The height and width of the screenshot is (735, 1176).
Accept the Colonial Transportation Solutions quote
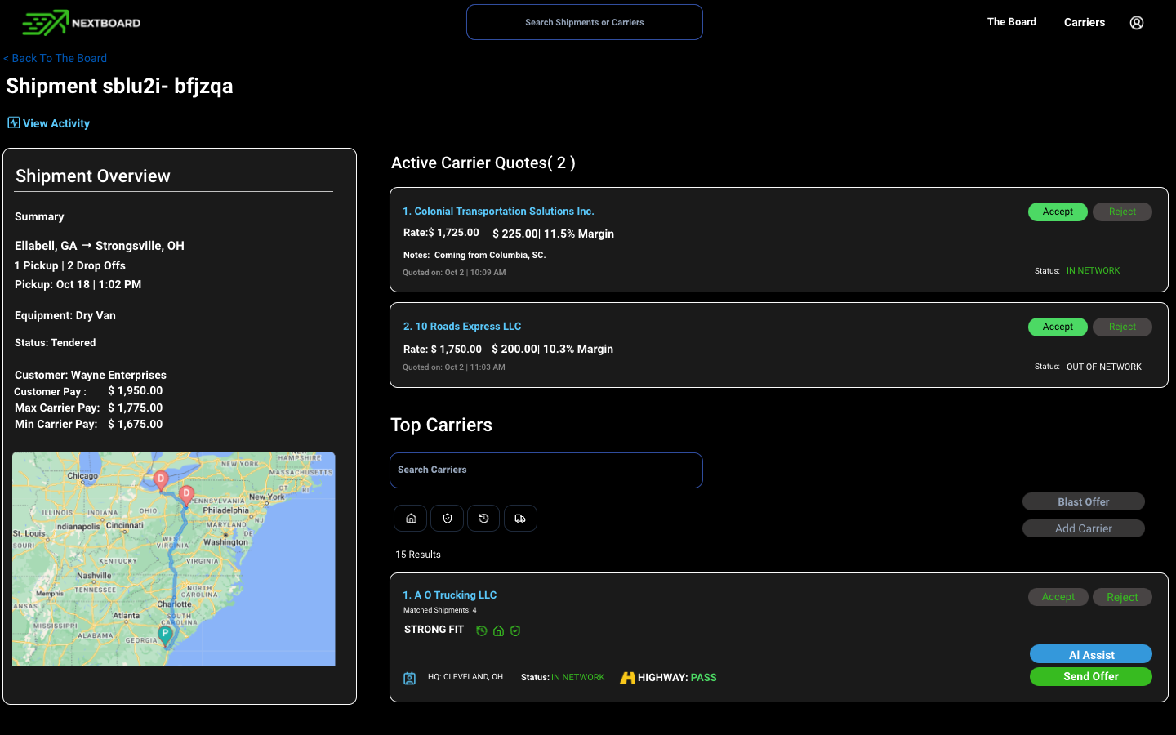(1058, 212)
